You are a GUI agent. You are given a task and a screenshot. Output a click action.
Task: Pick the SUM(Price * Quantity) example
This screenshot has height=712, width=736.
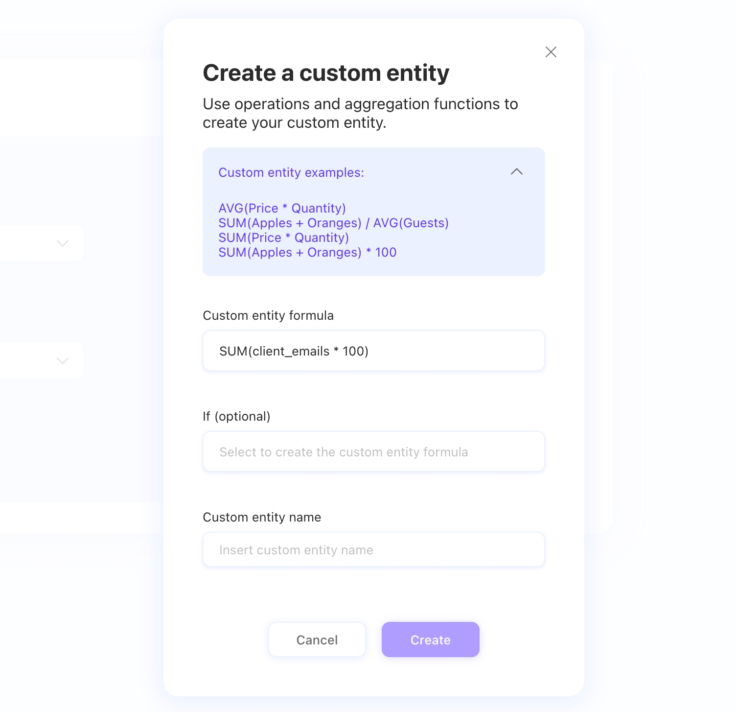pos(283,238)
